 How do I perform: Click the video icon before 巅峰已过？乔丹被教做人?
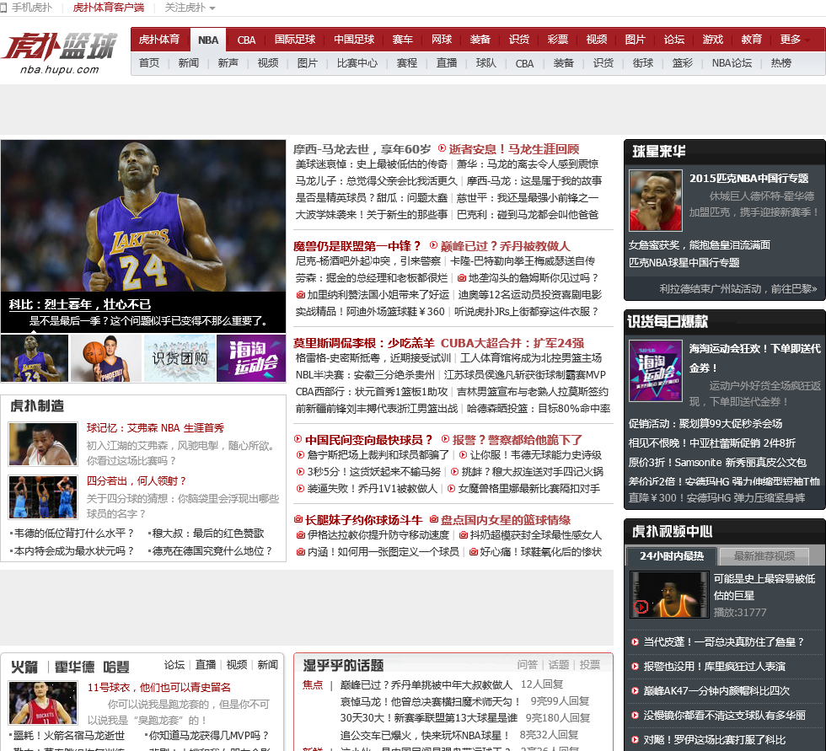(433, 245)
